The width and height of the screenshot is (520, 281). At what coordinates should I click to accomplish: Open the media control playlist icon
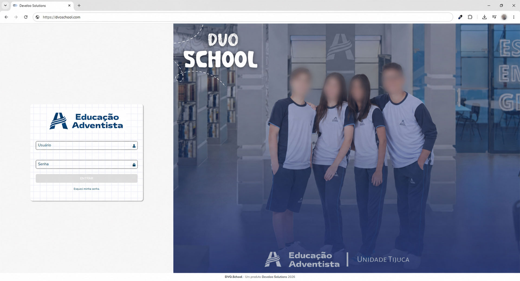[494, 17]
